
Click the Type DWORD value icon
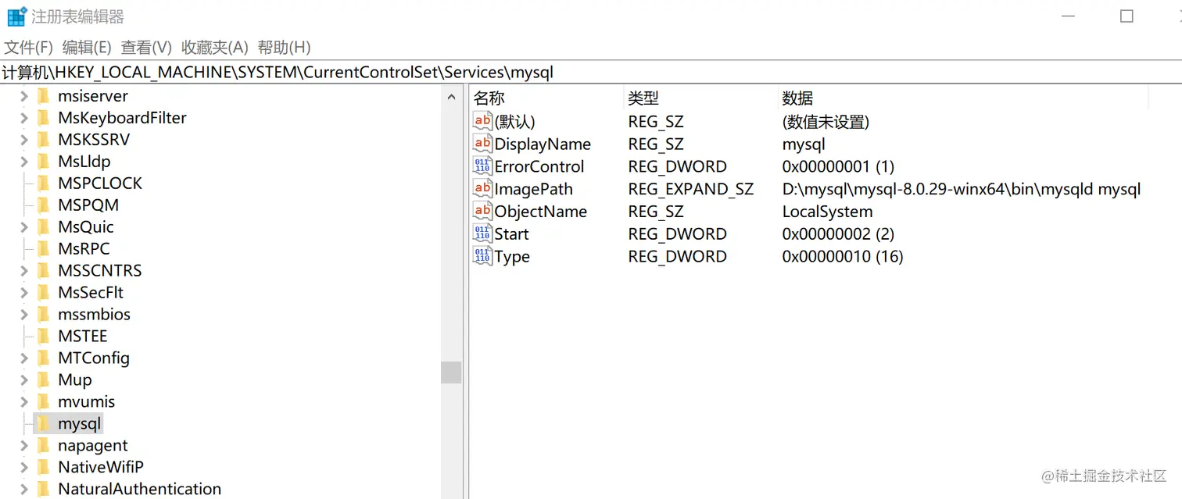pyautogui.click(x=482, y=256)
